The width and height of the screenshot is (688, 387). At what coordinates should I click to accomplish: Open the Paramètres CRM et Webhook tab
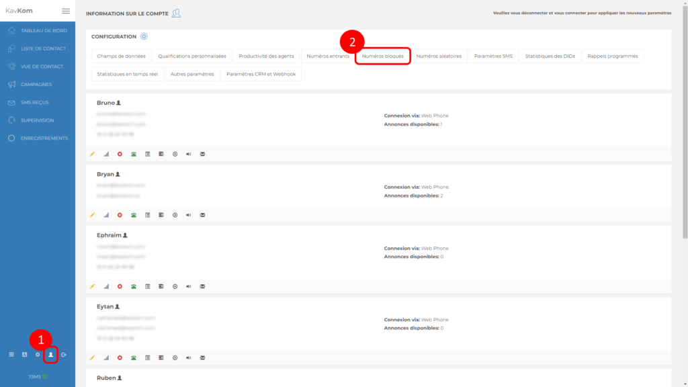pos(261,74)
